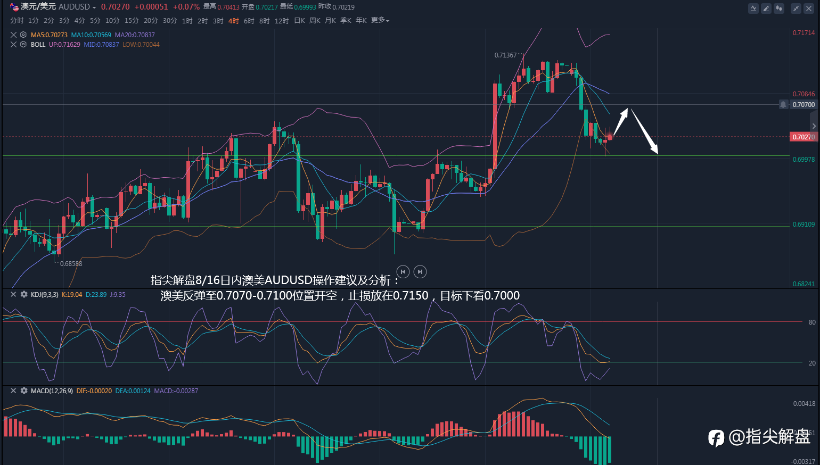Open KDJ settings gear icon
The image size is (820, 465).
pos(24,294)
